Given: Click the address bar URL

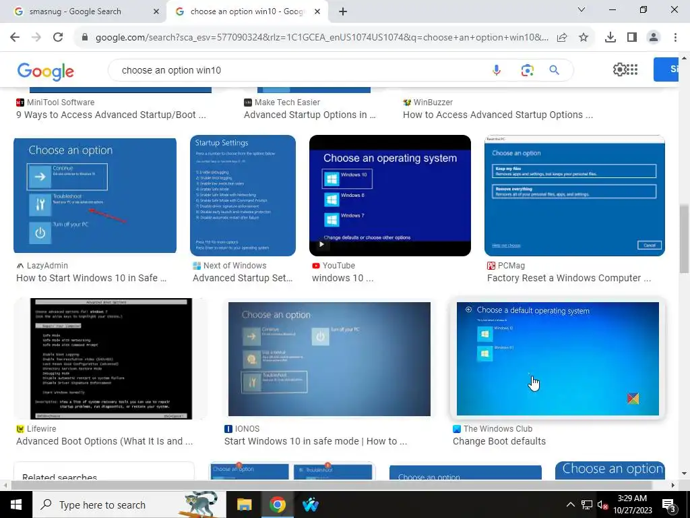Looking at the screenshot, I should [x=321, y=38].
